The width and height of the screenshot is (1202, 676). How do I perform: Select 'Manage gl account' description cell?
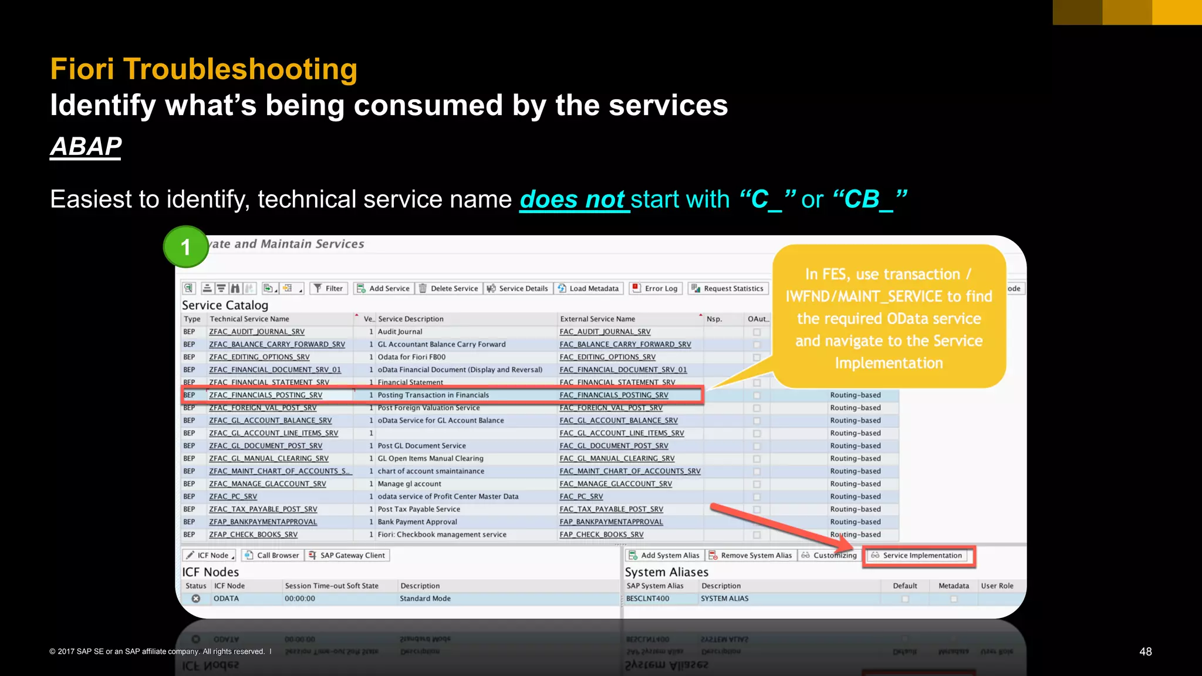466,484
